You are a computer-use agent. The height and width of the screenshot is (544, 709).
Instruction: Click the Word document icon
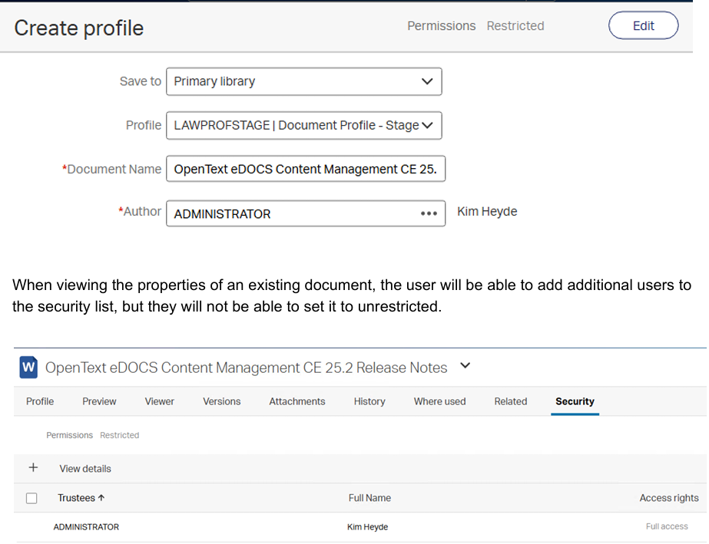[x=28, y=367]
